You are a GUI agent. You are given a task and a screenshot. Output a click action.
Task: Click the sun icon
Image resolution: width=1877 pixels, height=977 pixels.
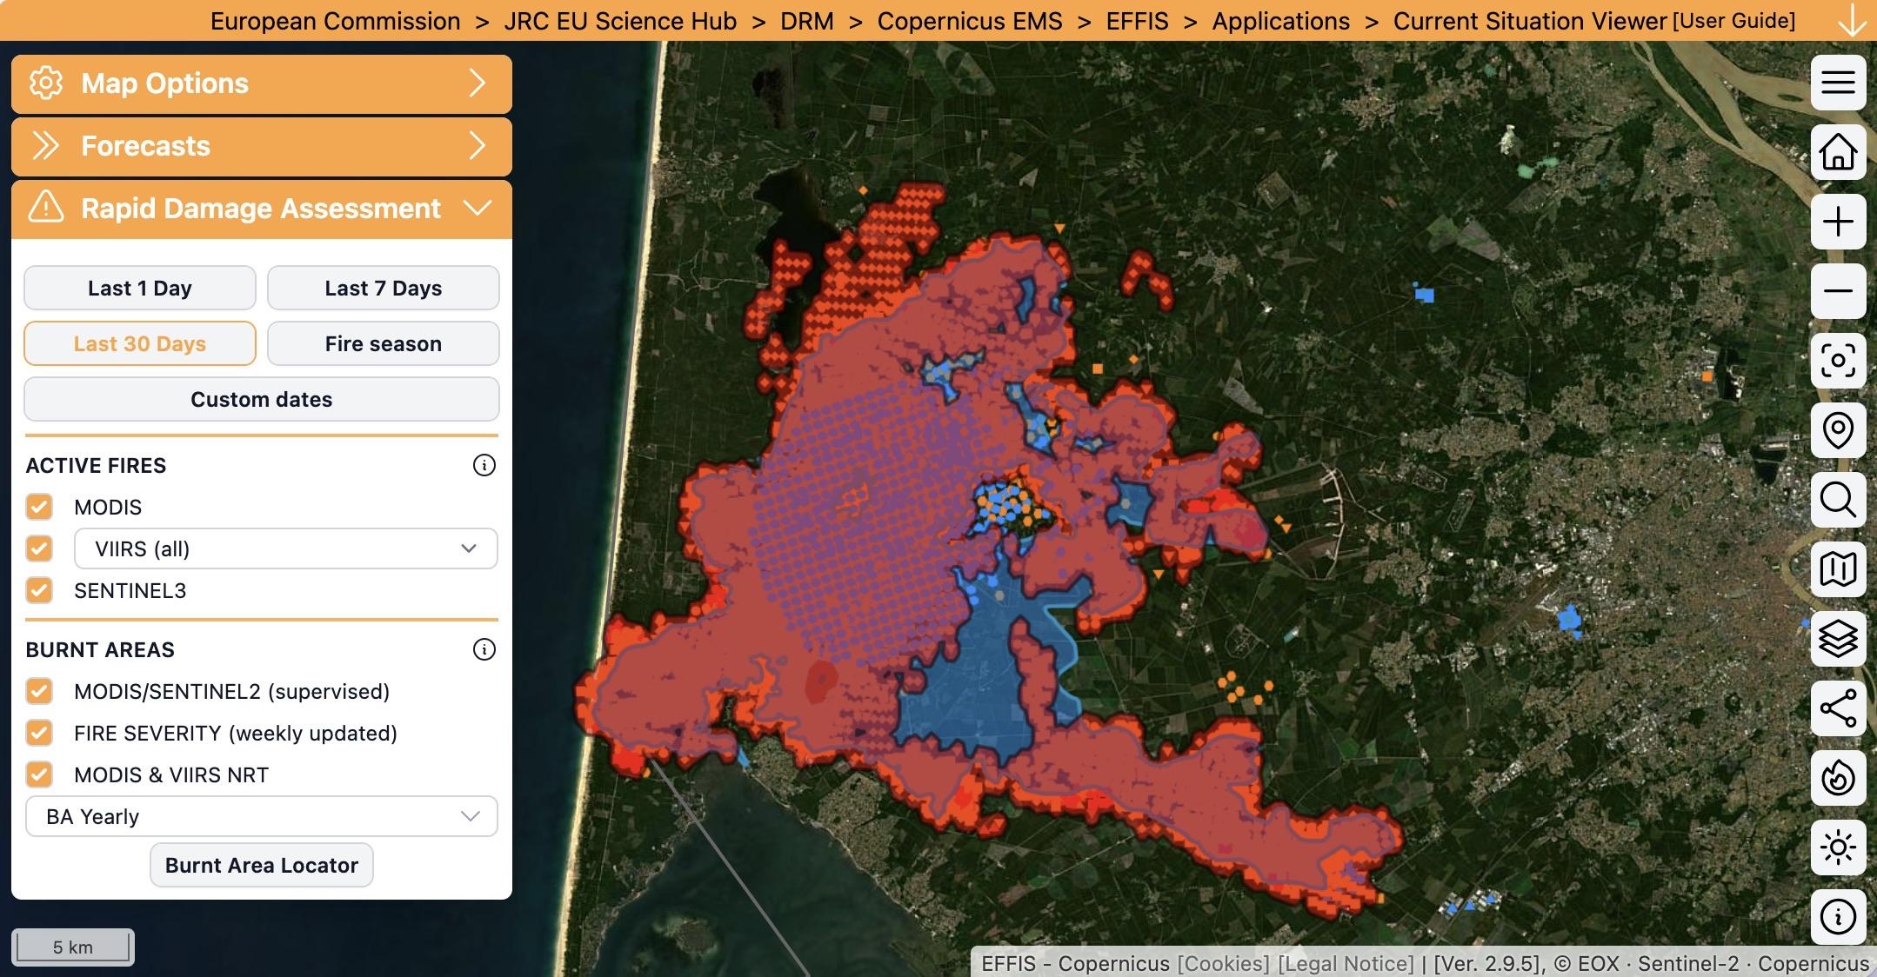click(x=1838, y=847)
